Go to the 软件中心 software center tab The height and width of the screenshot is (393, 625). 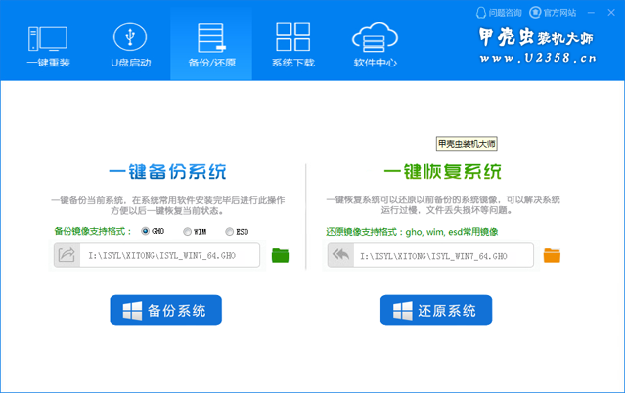[375, 45]
